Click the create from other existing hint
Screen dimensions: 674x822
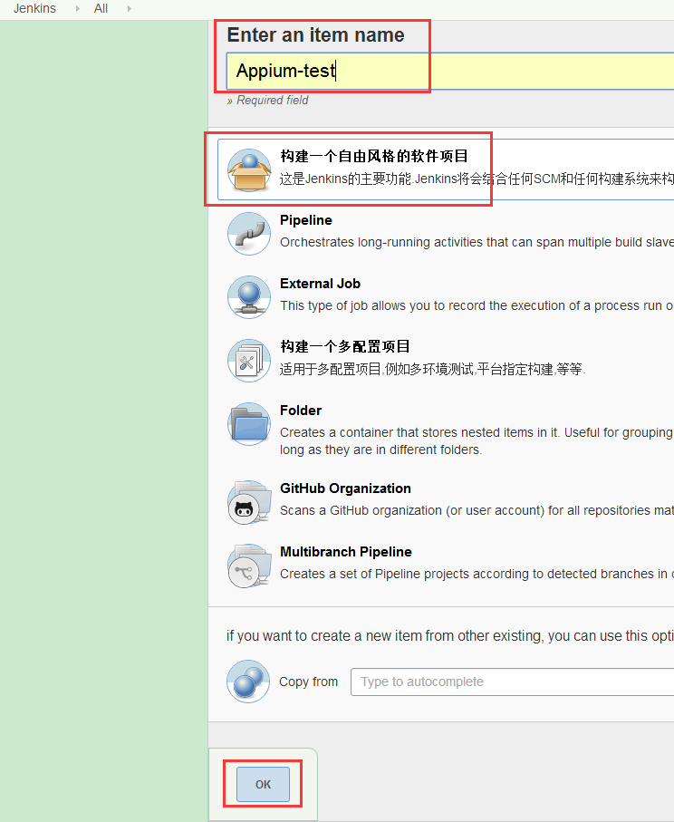coord(449,636)
